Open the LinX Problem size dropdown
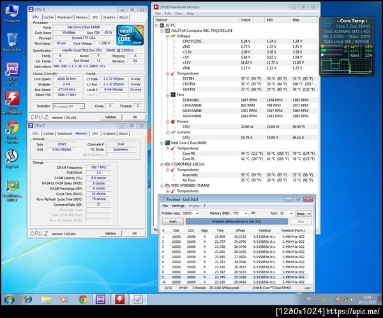This screenshot has height=318, width=383. click(x=197, y=213)
